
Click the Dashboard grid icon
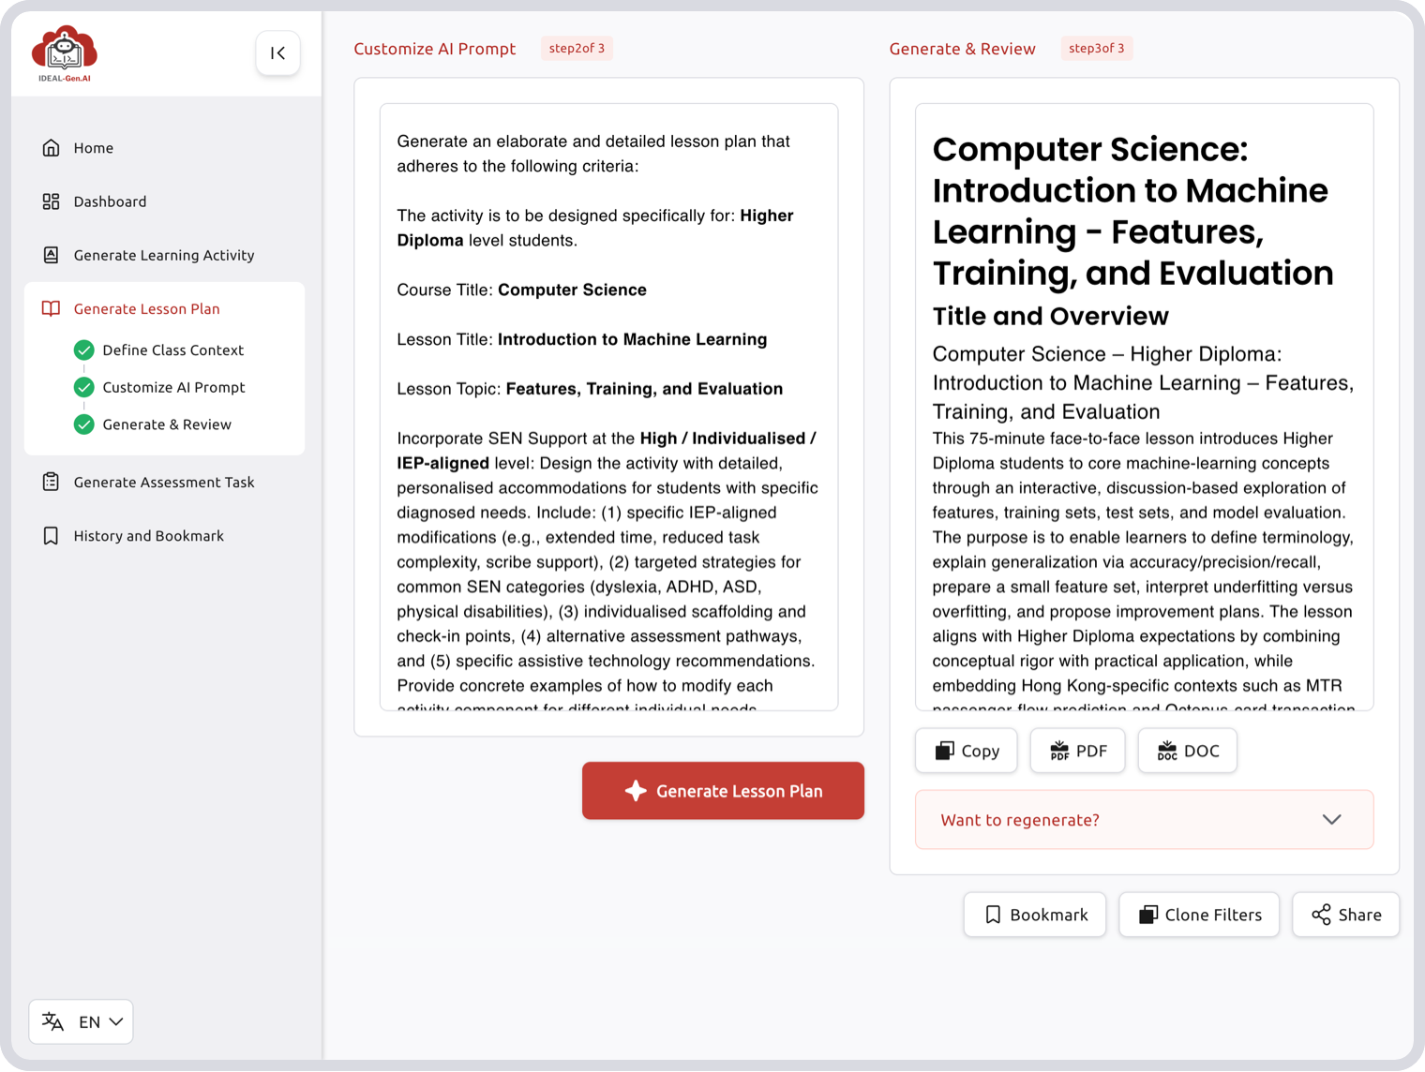click(51, 201)
